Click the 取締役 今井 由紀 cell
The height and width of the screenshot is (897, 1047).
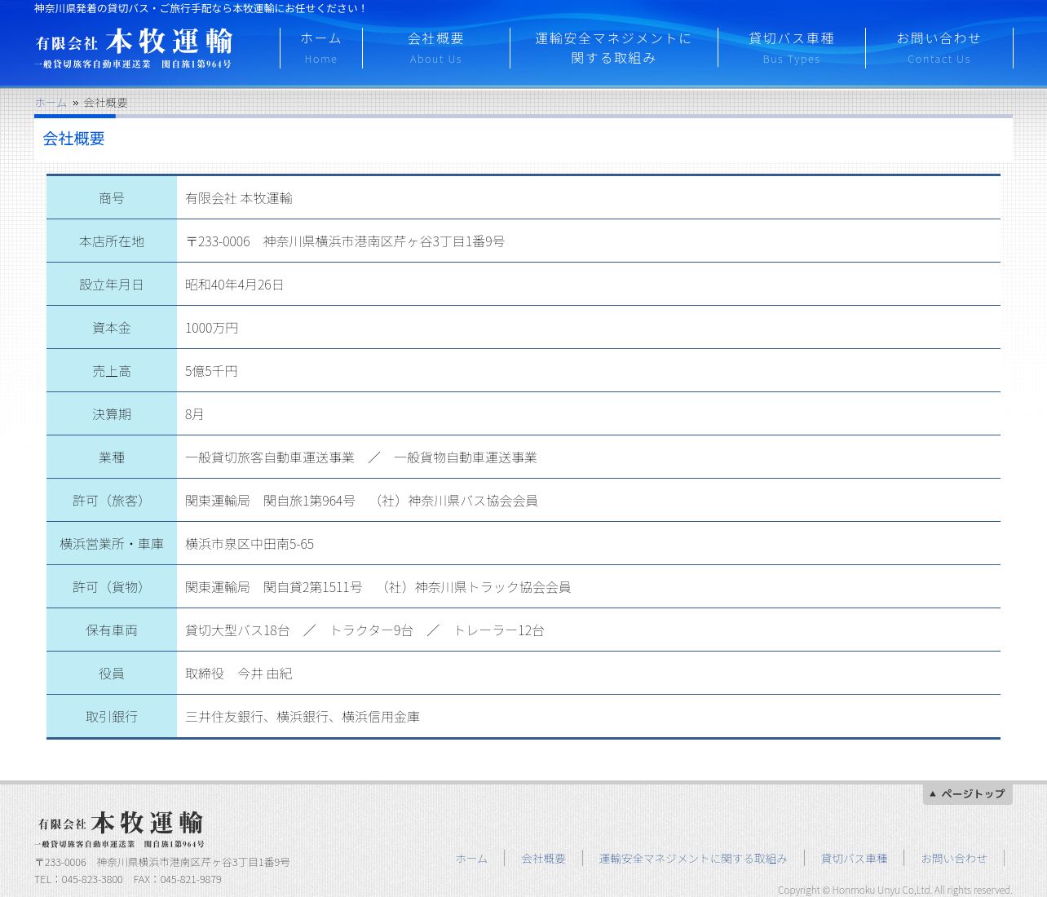point(589,674)
